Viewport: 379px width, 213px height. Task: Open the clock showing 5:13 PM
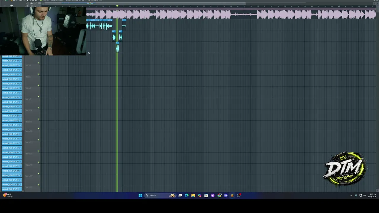(x=372, y=195)
